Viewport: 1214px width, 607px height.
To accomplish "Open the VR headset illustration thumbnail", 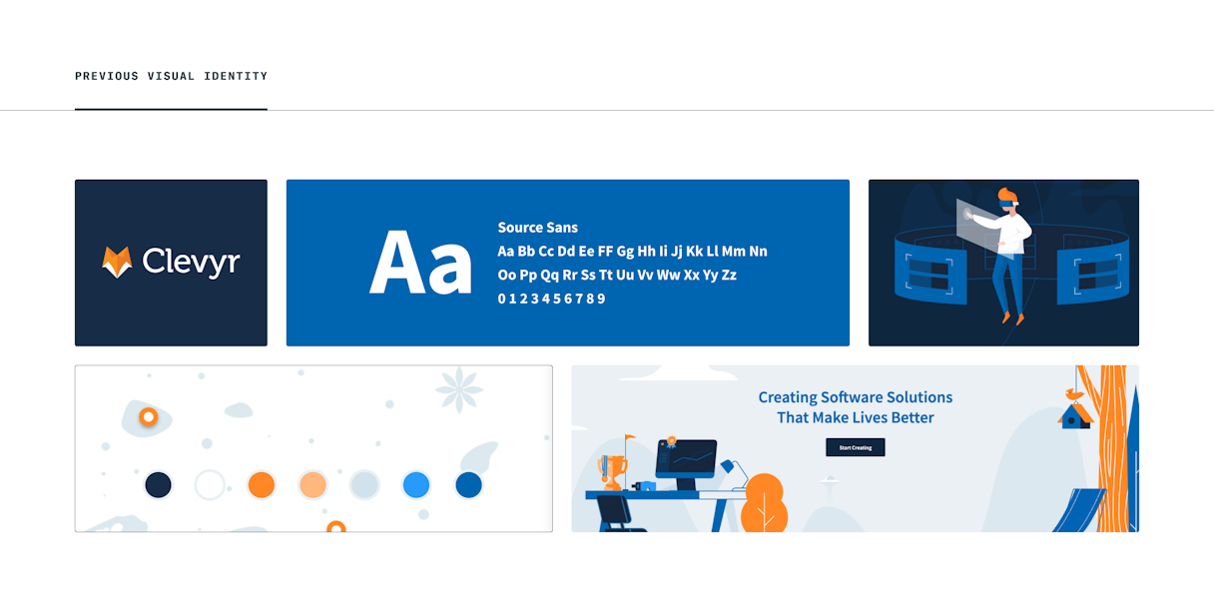I will [x=1003, y=263].
